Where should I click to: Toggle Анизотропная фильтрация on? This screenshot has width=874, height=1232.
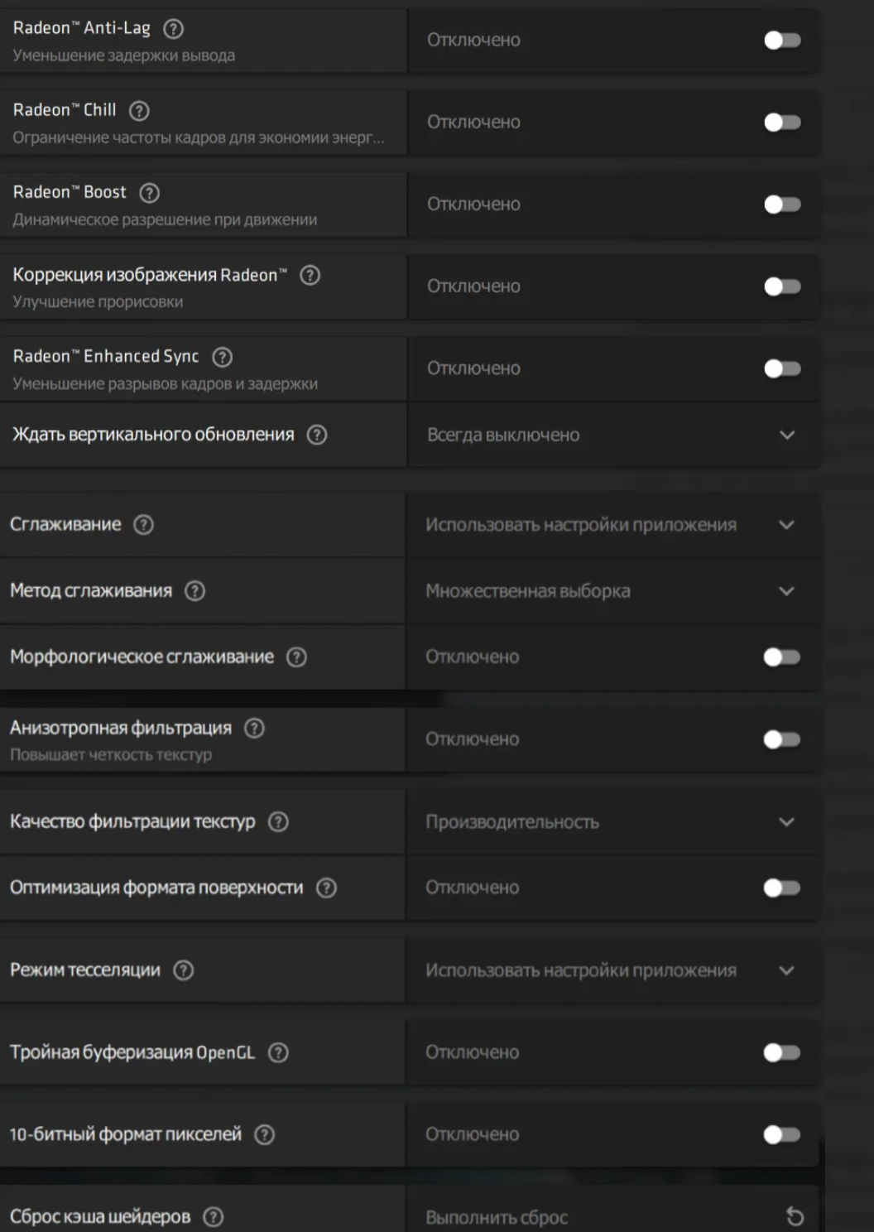(781, 739)
